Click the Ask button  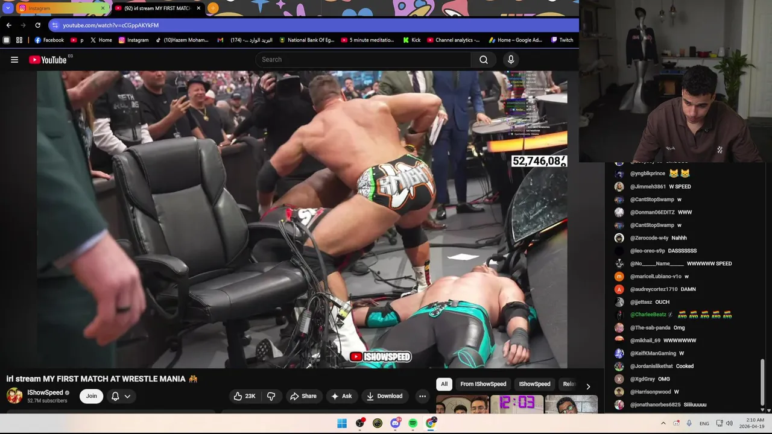click(x=341, y=396)
